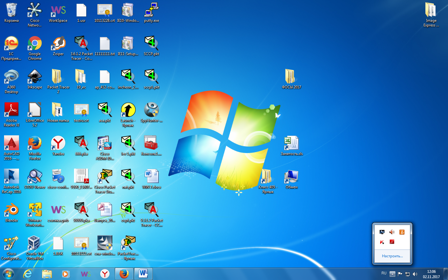This screenshot has height=280, width=448.
Task: Select the Image Express folder
Action: click(x=431, y=15)
